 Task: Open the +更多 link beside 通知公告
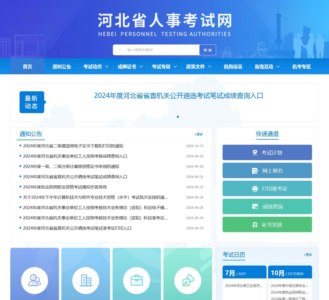[198, 134]
